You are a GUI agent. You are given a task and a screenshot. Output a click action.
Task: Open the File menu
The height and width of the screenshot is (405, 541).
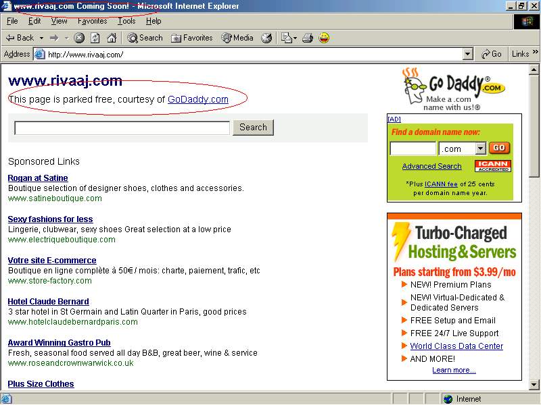pos(12,22)
